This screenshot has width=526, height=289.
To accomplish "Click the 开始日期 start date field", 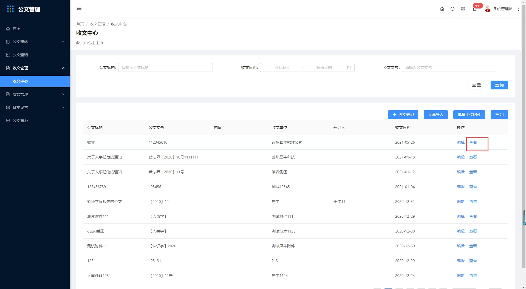I will pos(282,67).
